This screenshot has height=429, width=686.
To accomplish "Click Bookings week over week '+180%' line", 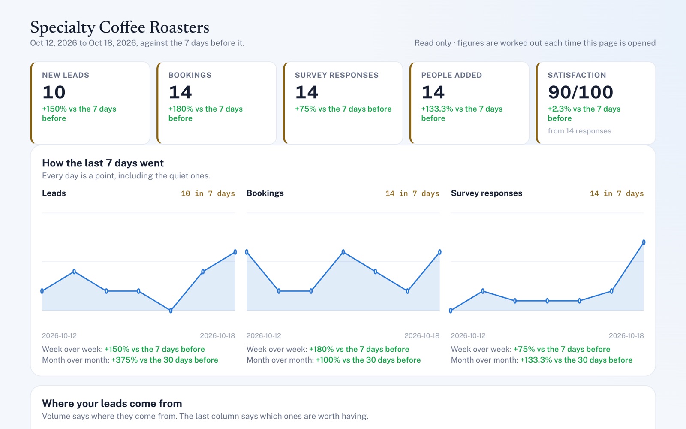I will (x=328, y=349).
